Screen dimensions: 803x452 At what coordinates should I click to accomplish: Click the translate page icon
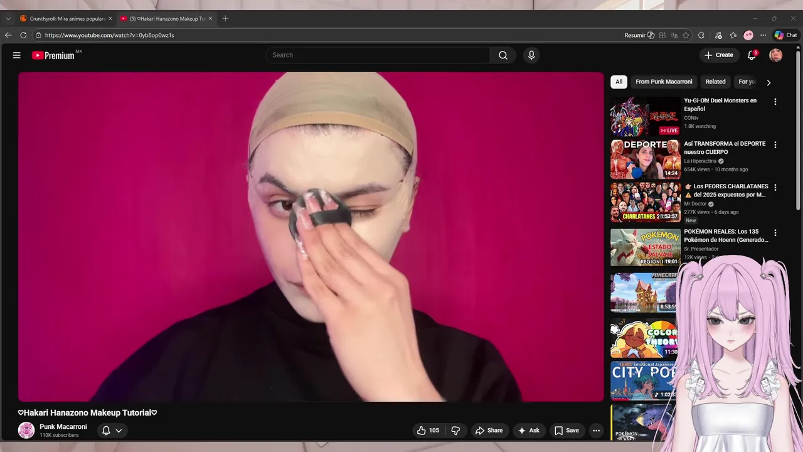pos(674,35)
